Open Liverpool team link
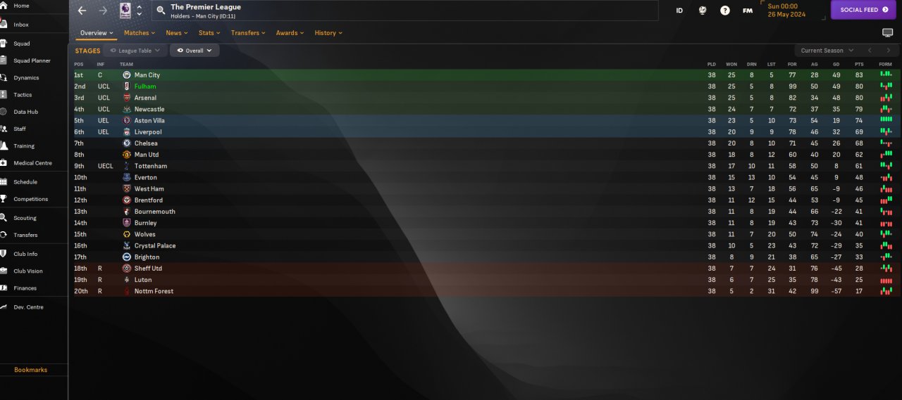Viewport: 902px width, 400px height. coord(148,132)
